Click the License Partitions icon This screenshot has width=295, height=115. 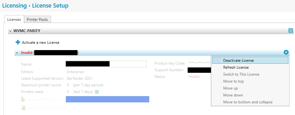click(x=24, y=99)
